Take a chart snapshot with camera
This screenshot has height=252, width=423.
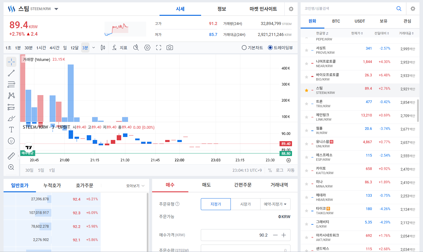click(170, 48)
